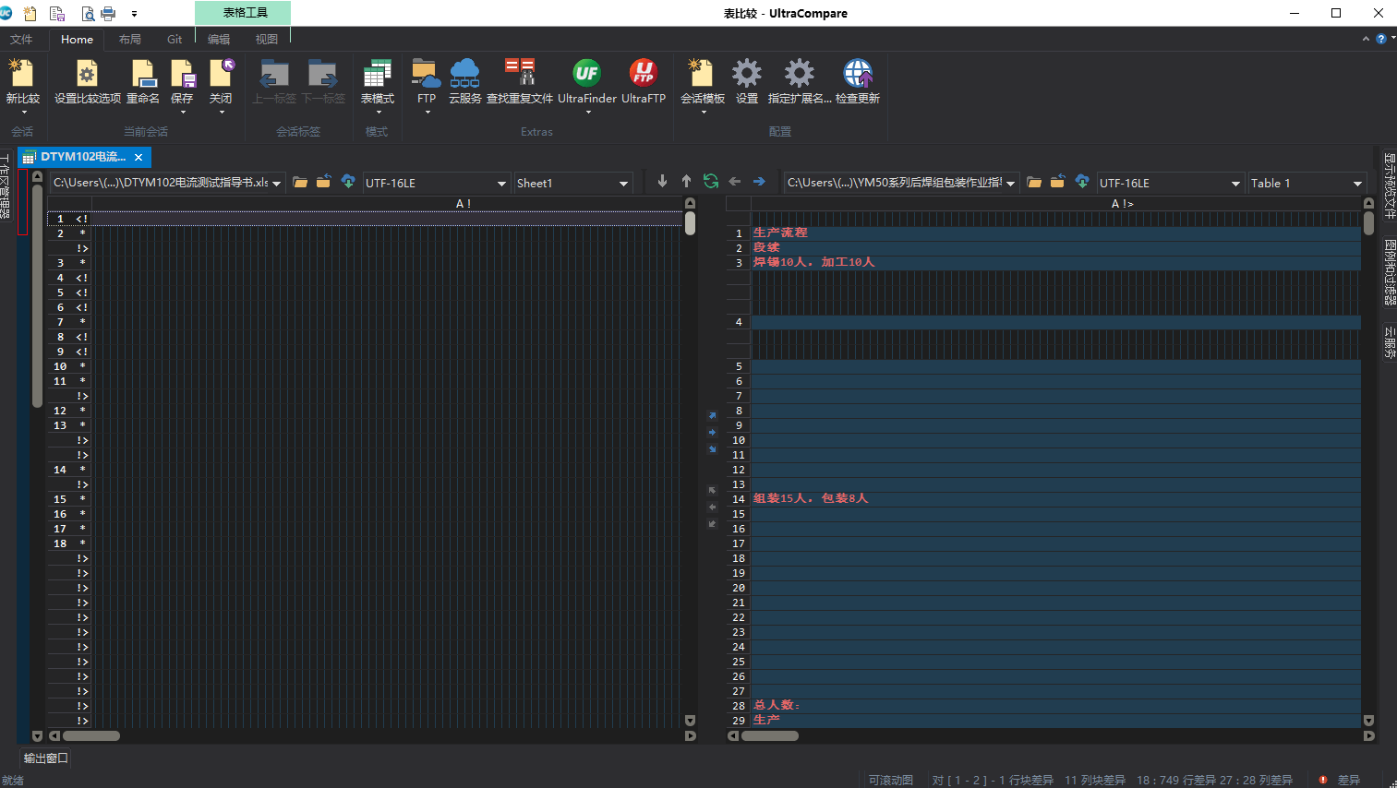Click the gray left-pointing arrow in compare toolbar
1397x788 pixels.
[735, 182]
